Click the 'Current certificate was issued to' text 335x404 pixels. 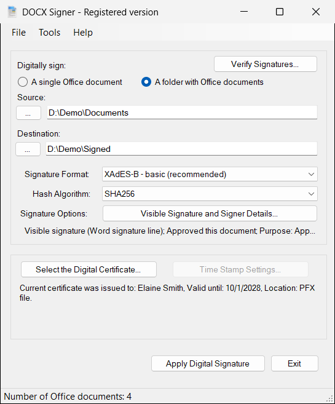[x=167, y=293]
